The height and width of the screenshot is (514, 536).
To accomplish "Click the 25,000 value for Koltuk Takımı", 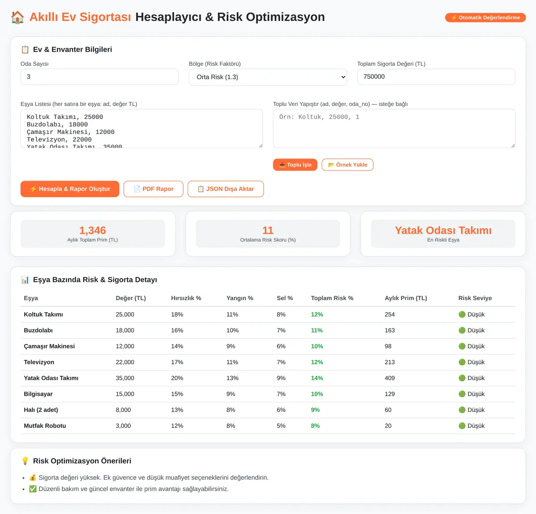I will click(x=125, y=314).
